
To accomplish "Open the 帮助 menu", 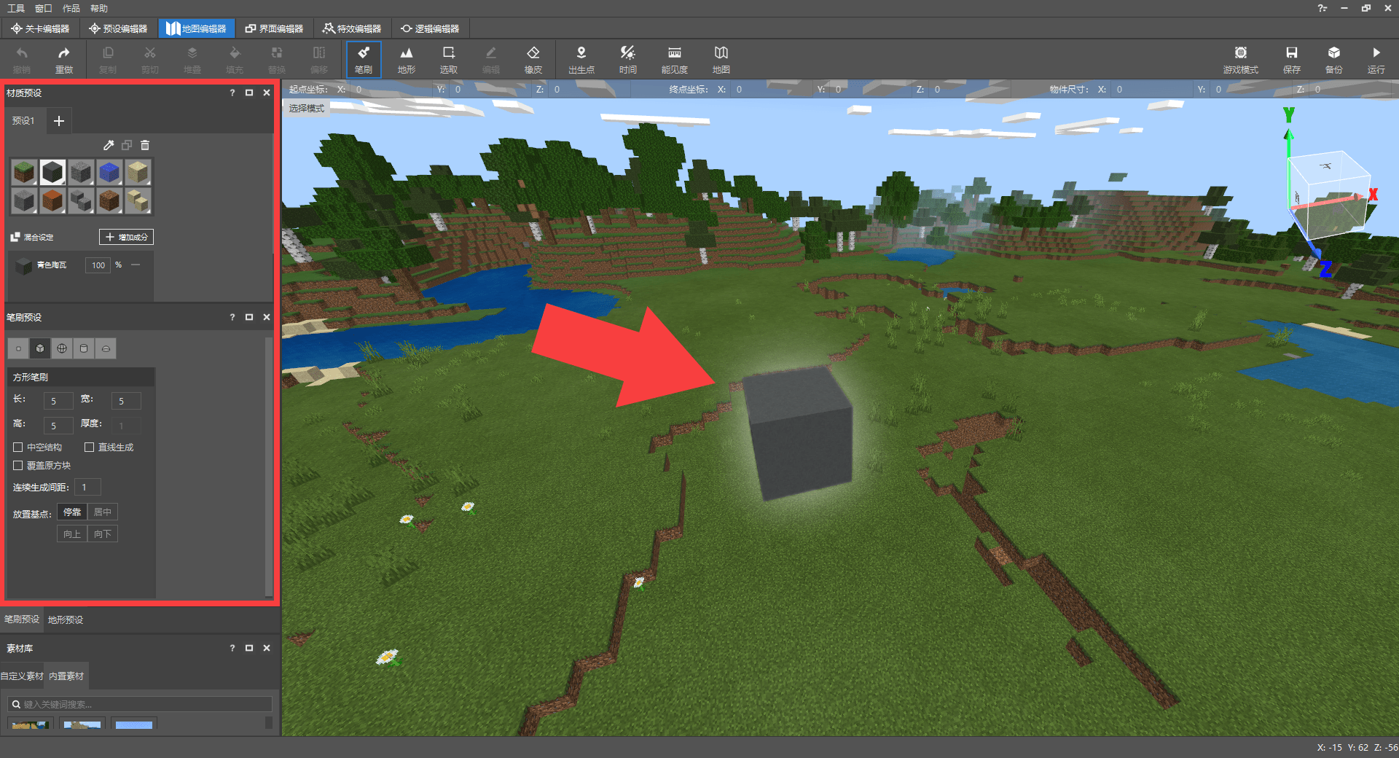I will click(x=99, y=8).
